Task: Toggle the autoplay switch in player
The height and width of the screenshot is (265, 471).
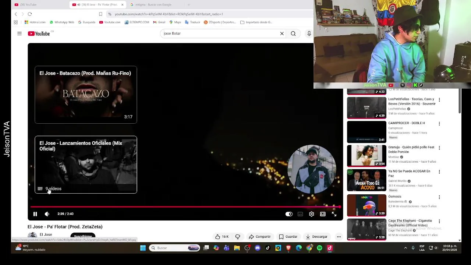Action: pyautogui.click(x=289, y=214)
